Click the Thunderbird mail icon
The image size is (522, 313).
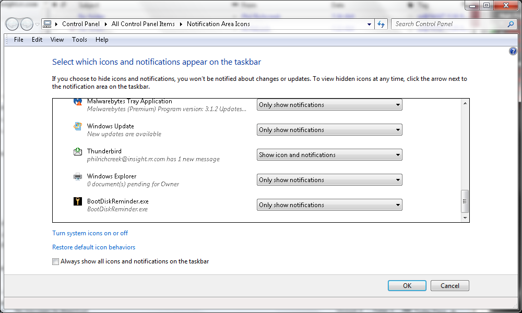pyautogui.click(x=78, y=152)
